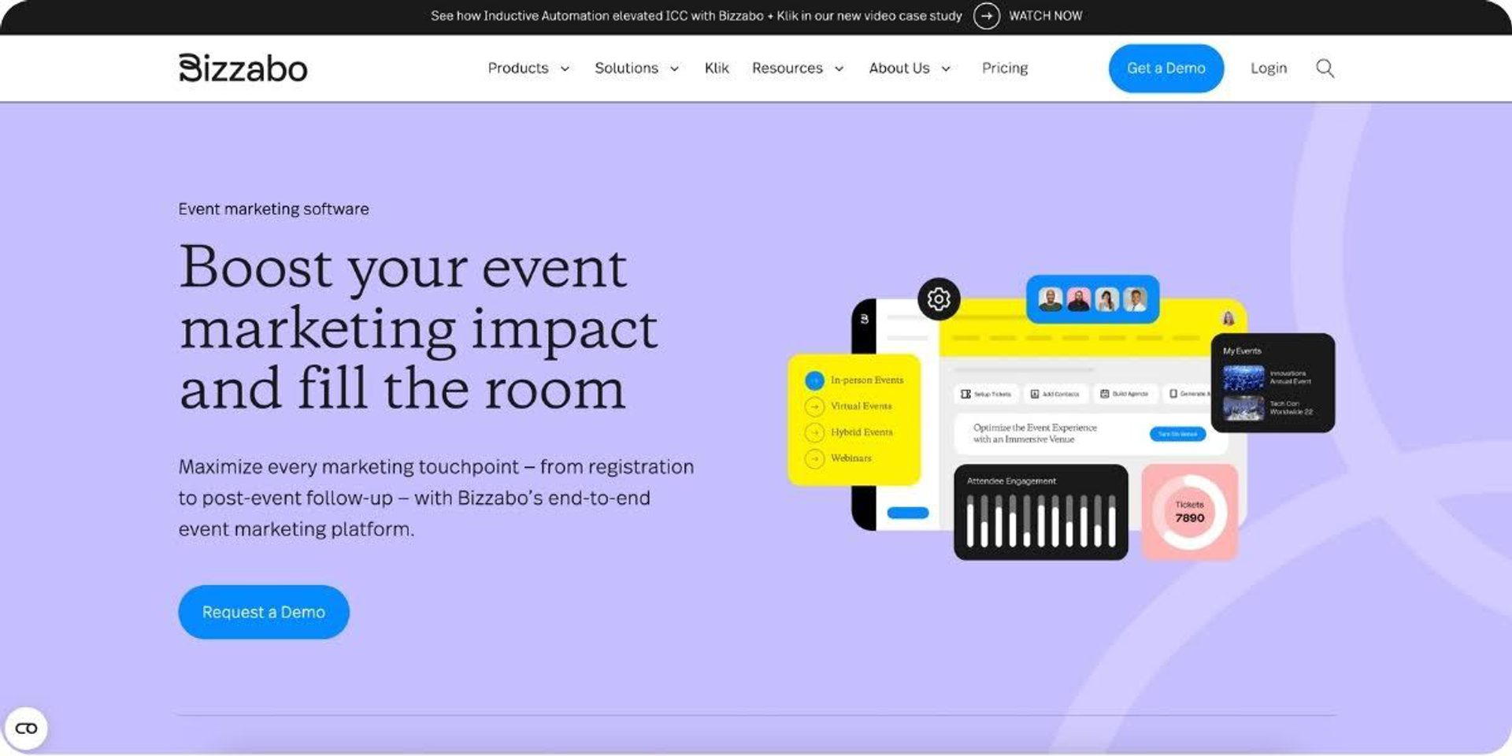Click the Tickets 7890 donut chart

(1189, 512)
